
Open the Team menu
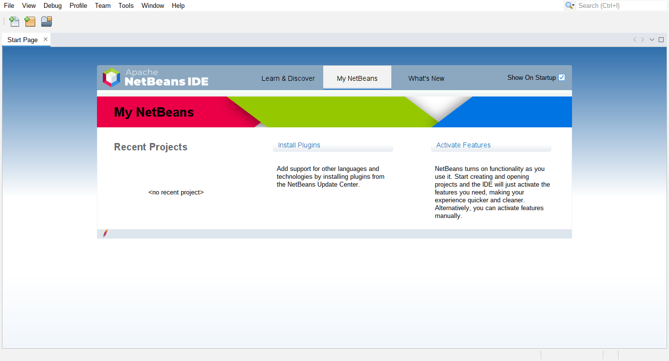click(x=103, y=5)
